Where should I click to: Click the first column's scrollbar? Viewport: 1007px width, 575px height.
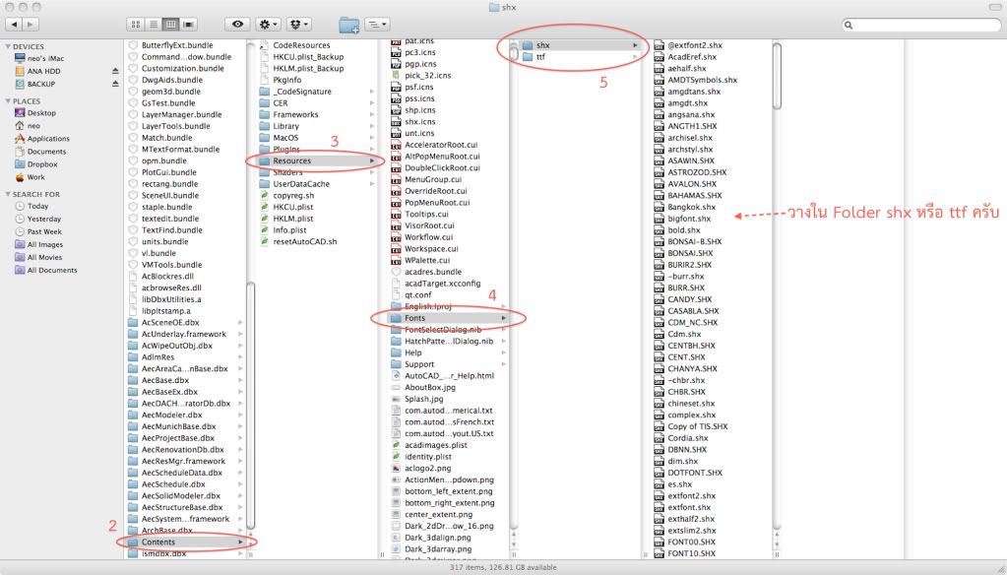(x=250, y=406)
